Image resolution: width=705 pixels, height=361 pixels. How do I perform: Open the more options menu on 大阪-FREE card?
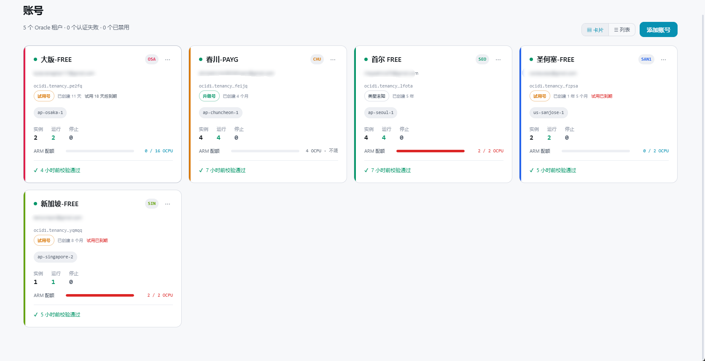pos(168,60)
